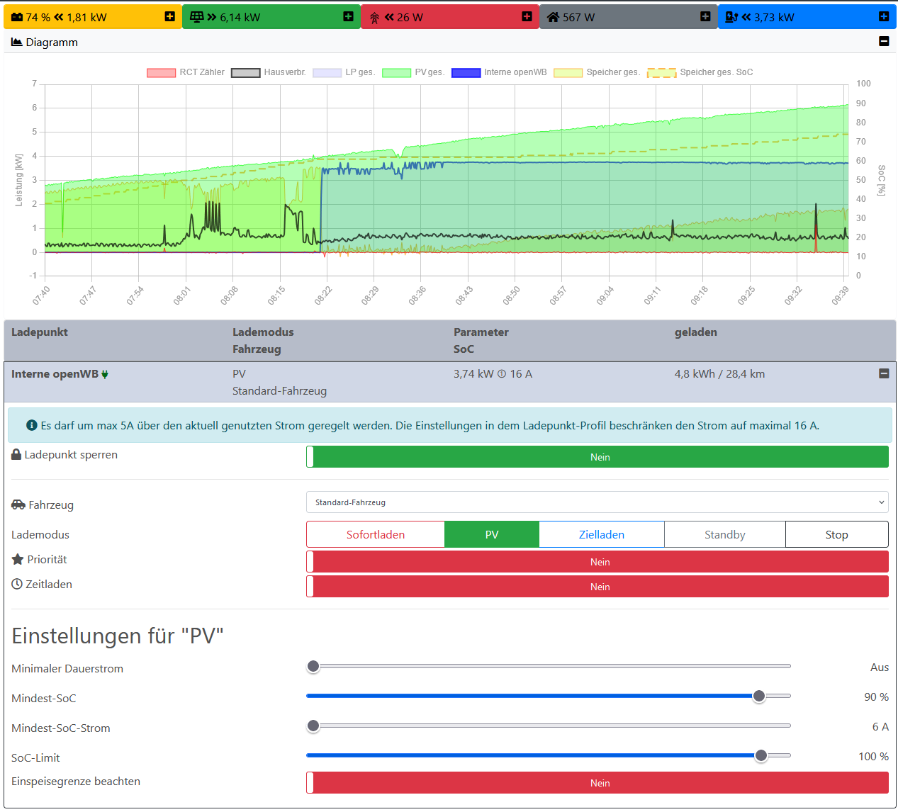
Task: Click the 4,8 kWh / 28,4 km value
Action: click(x=719, y=373)
